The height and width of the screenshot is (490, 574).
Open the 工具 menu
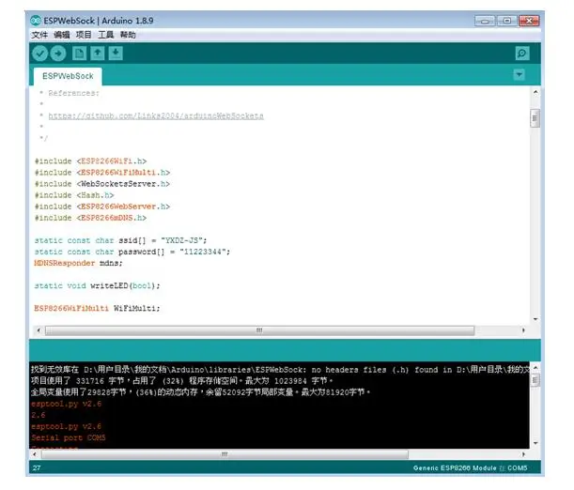[105, 35]
